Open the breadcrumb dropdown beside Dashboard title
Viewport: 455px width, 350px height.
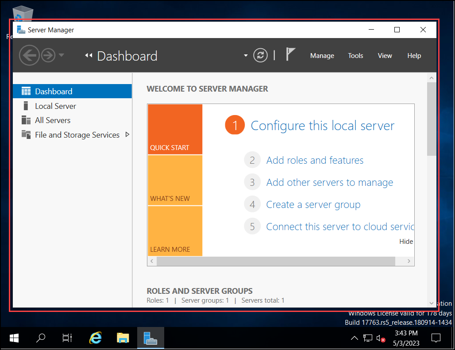pos(246,55)
